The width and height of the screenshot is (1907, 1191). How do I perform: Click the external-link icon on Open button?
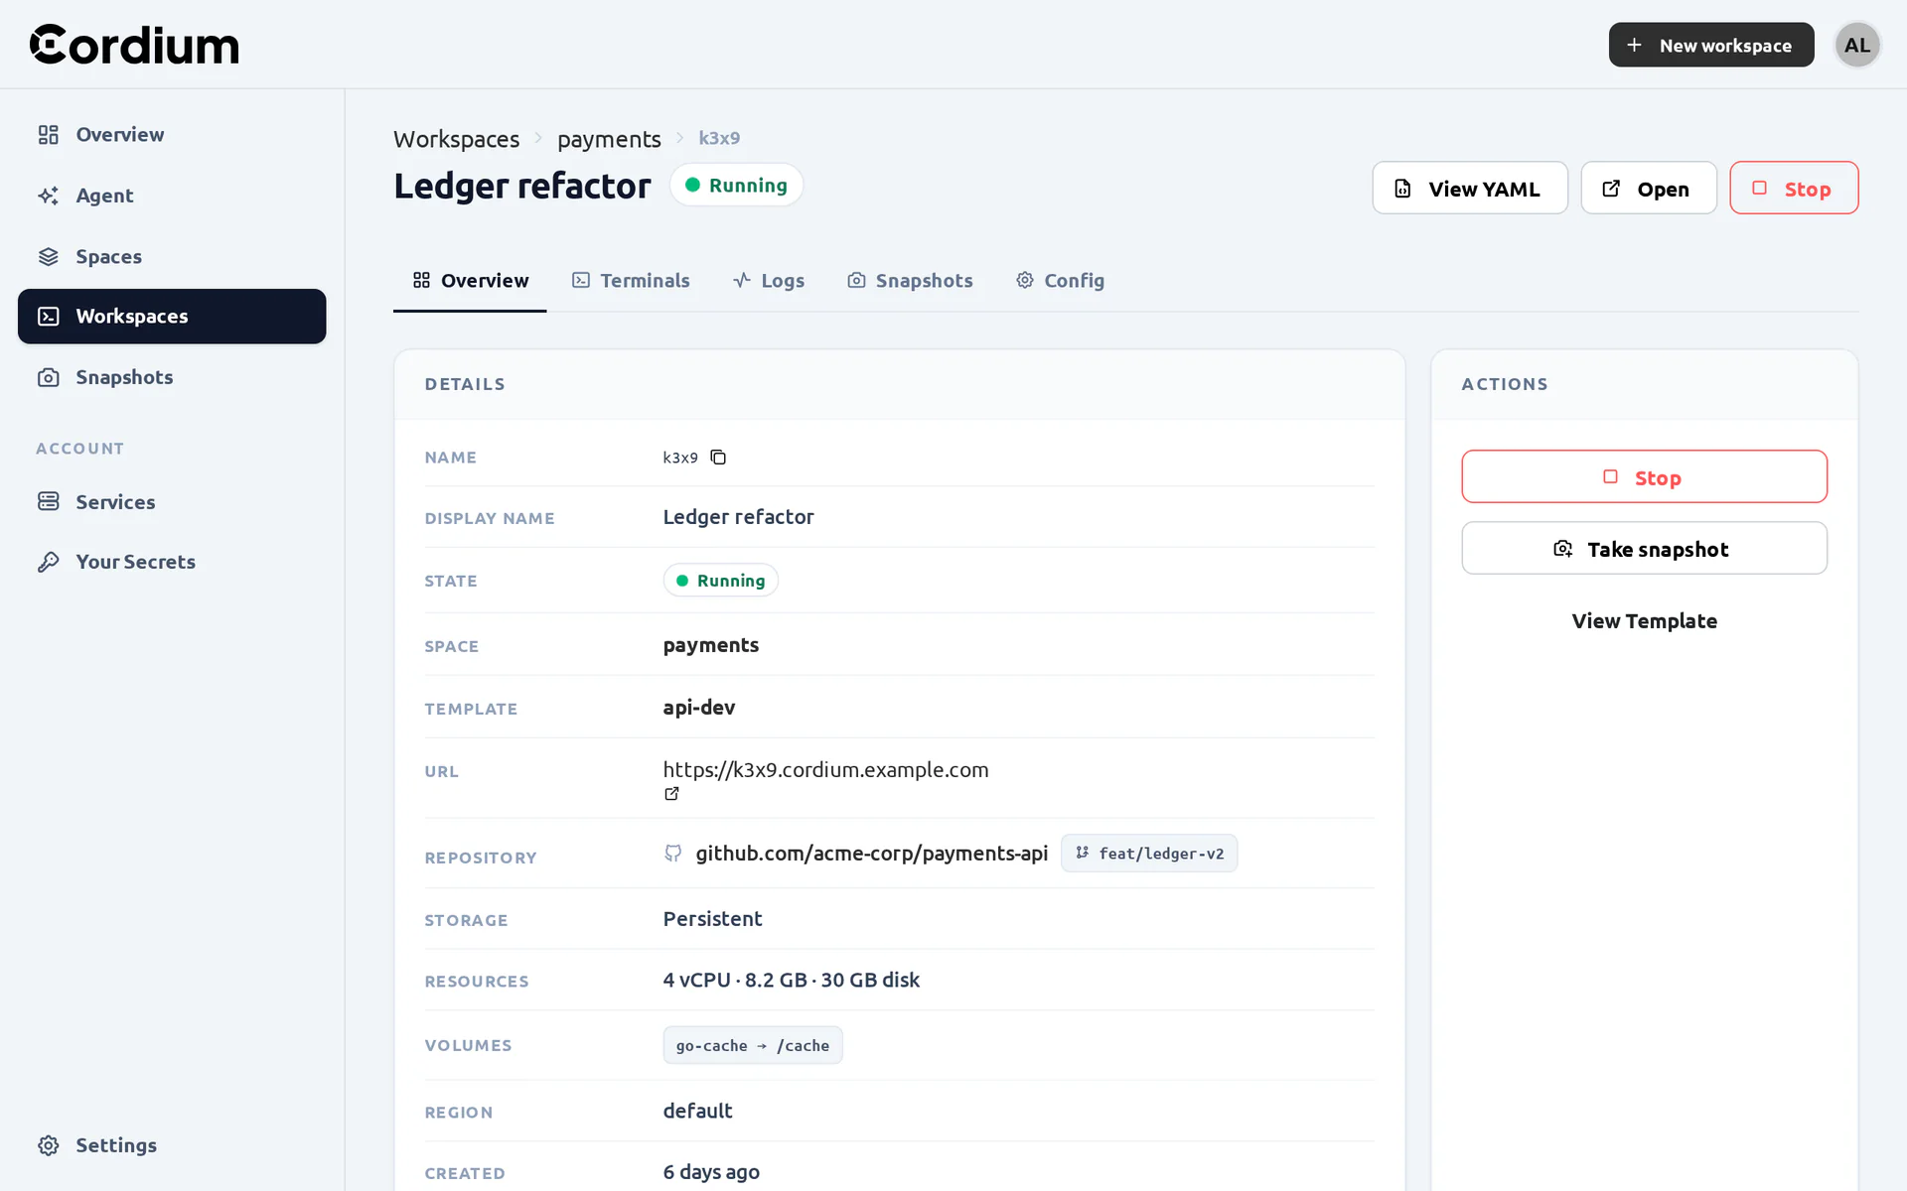coord(1611,189)
